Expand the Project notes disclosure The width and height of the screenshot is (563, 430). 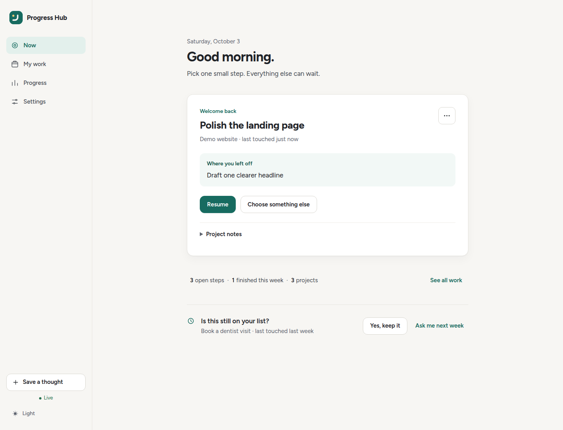tap(221, 234)
